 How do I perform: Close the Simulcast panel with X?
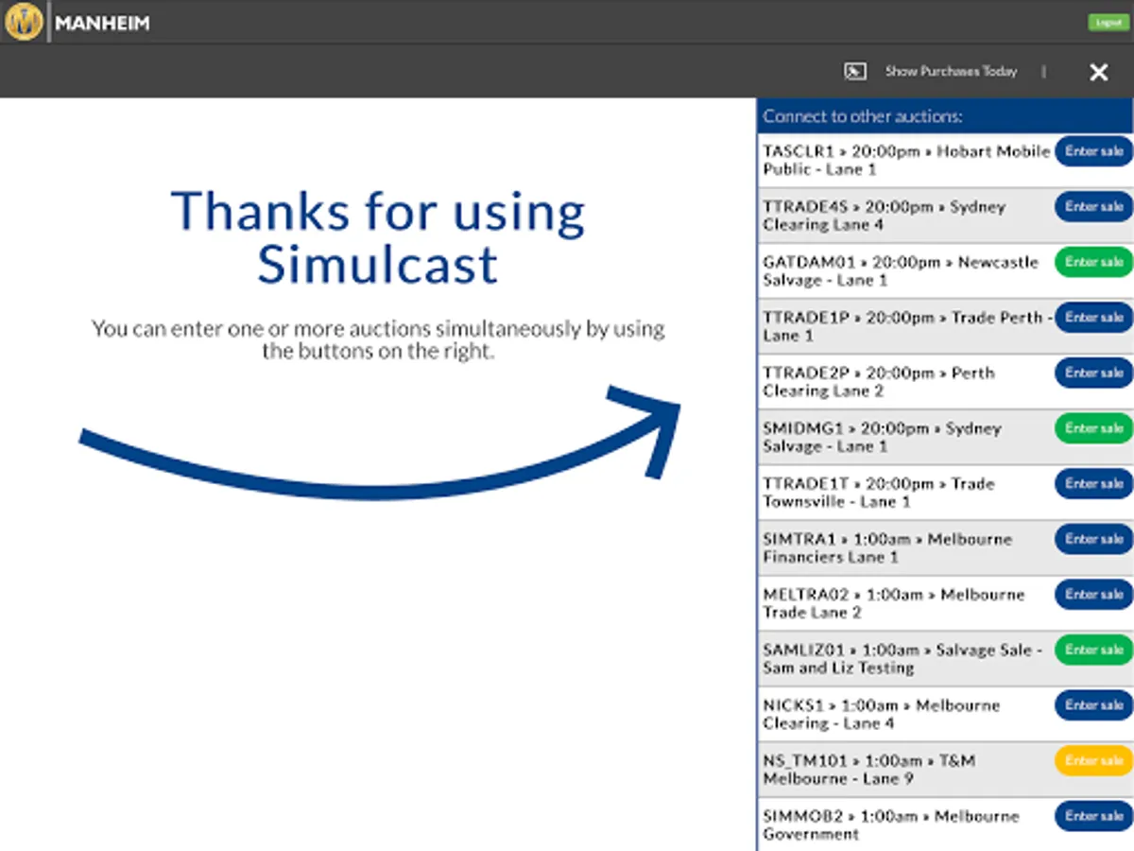click(x=1098, y=72)
